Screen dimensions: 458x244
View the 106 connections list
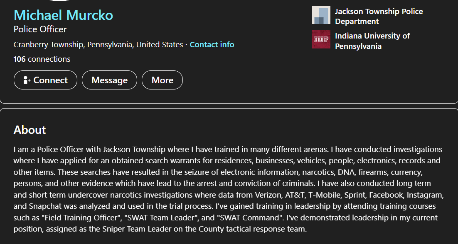click(42, 59)
